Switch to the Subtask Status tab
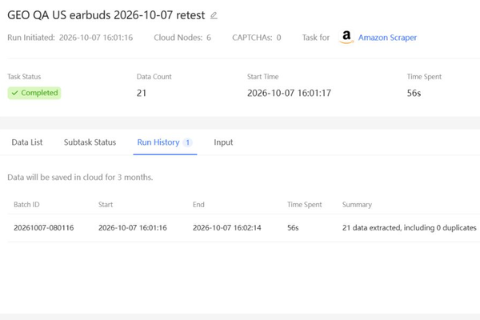The image size is (480, 320). pos(90,142)
